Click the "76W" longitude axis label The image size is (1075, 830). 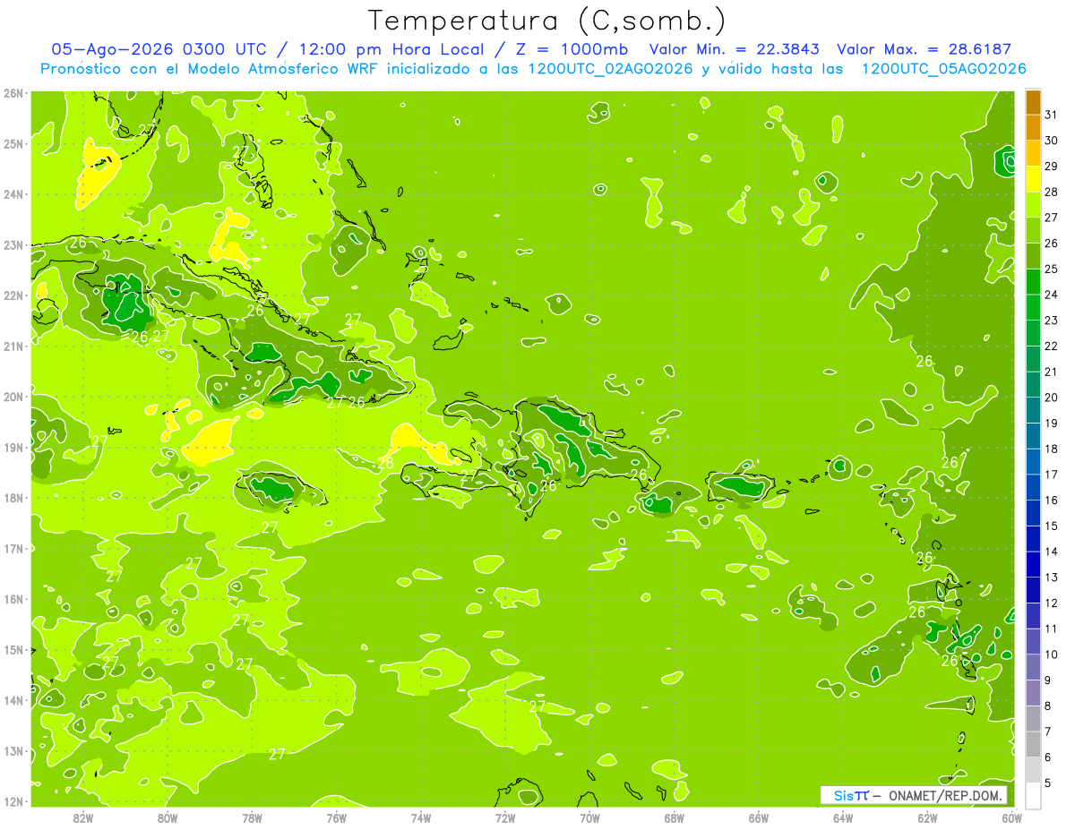pyautogui.click(x=336, y=817)
